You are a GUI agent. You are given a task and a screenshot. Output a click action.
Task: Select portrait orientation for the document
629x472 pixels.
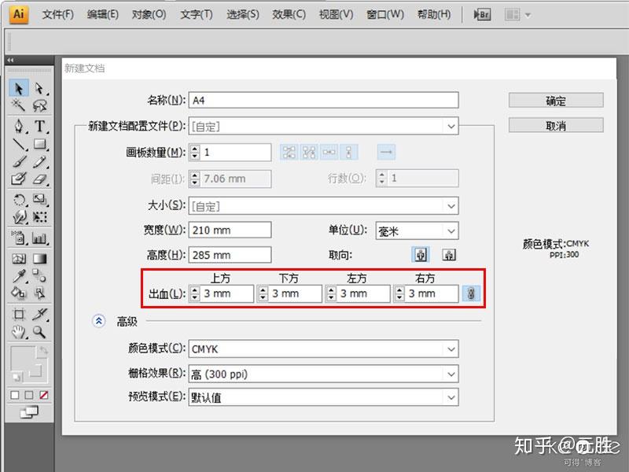(x=421, y=254)
